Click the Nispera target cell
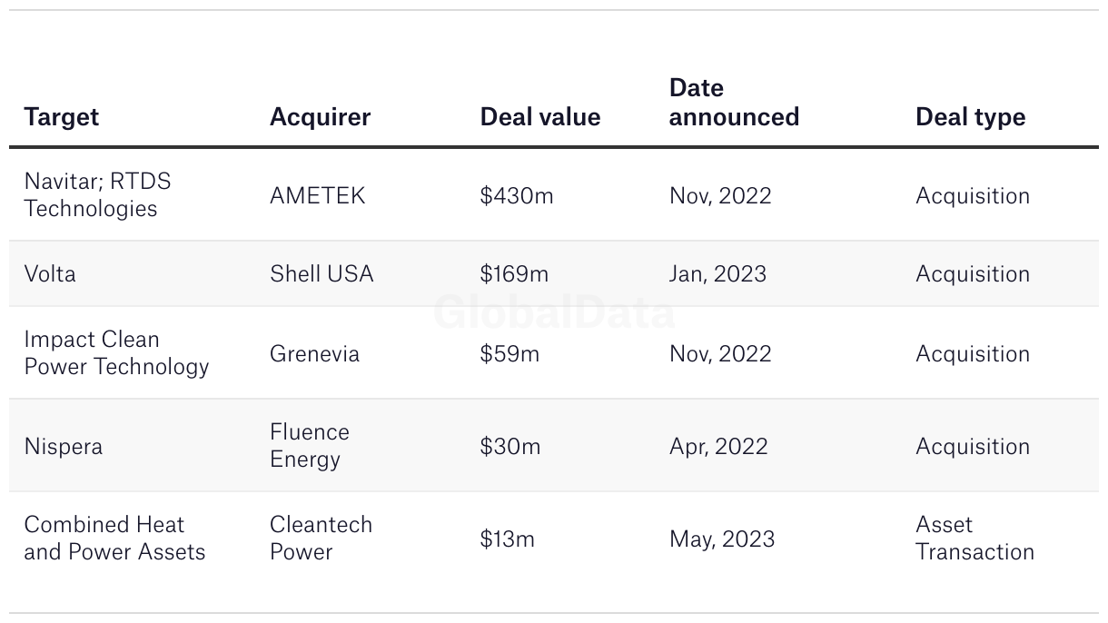The image size is (1108, 623). (63, 446)
